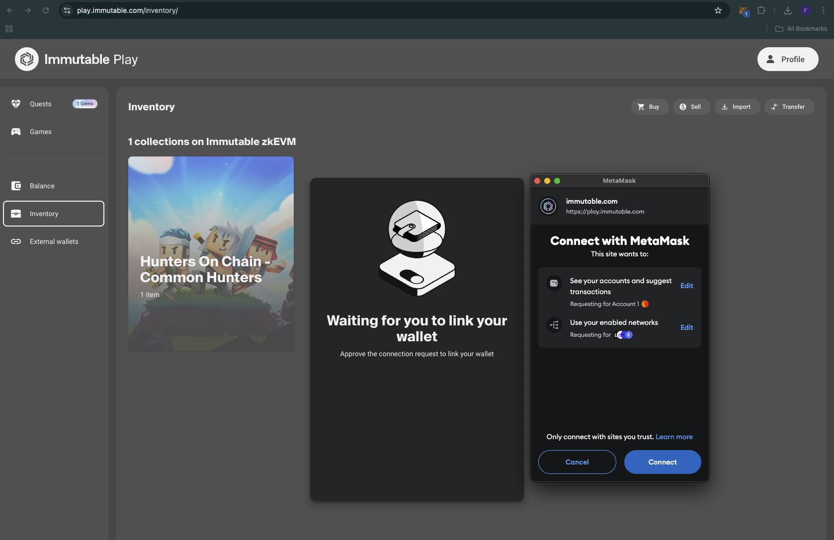Open the Chrome profile avatar
The width and height of the screenshot is (834, 540).
[x=806, y=10]
